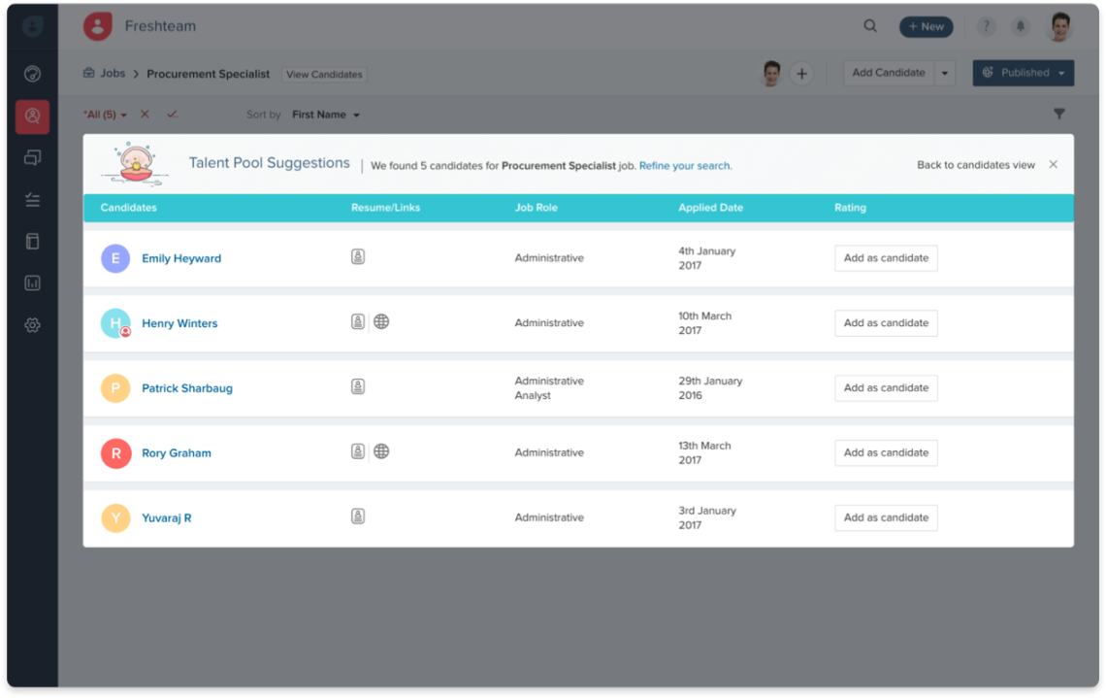Click the notifications bell icon
Viewport: 1106px width, 698px height.
click(1020, 26)
